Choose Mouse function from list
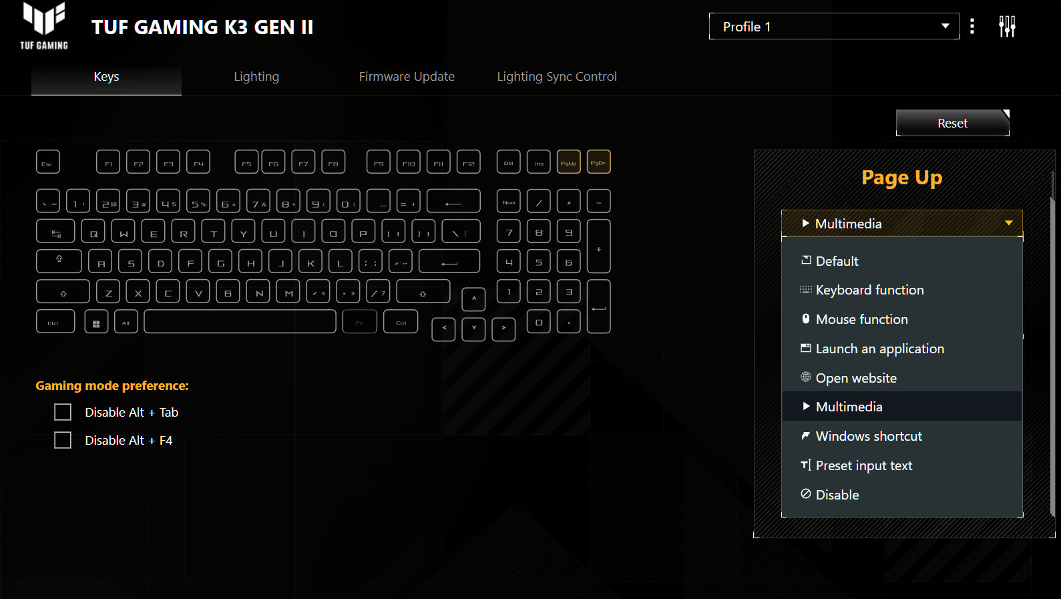The image size is (1061, 599). [902, 319]
